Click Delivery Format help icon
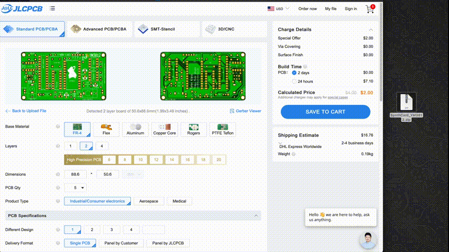 point(58,243)
